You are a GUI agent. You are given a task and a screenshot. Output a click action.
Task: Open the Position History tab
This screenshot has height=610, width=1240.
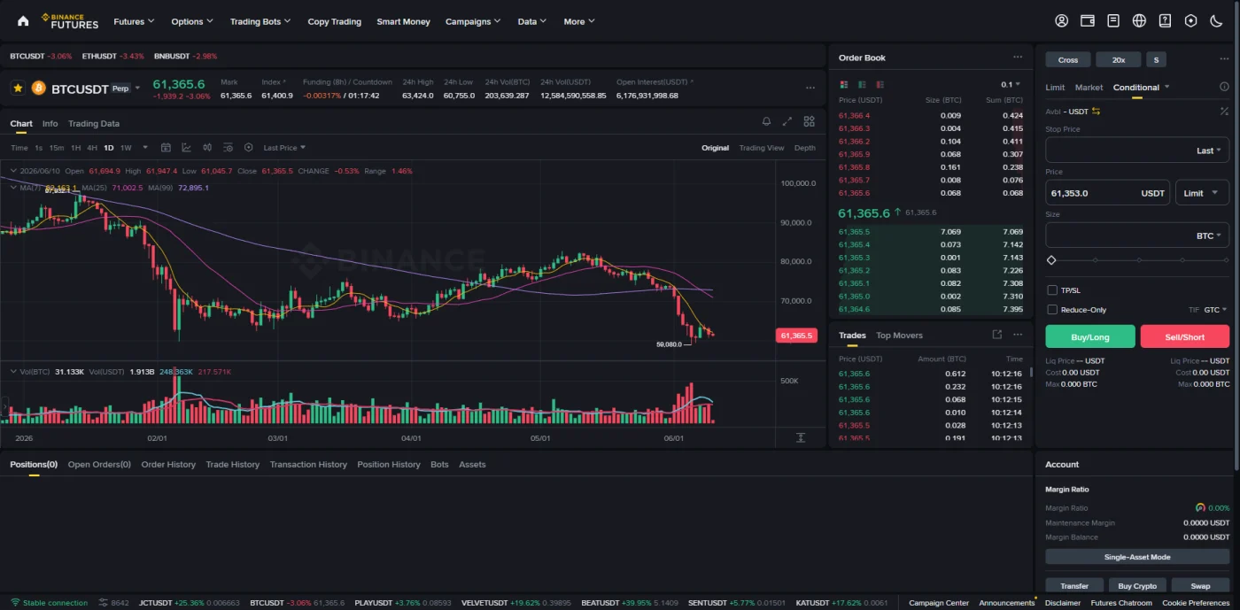click(389, 464)
